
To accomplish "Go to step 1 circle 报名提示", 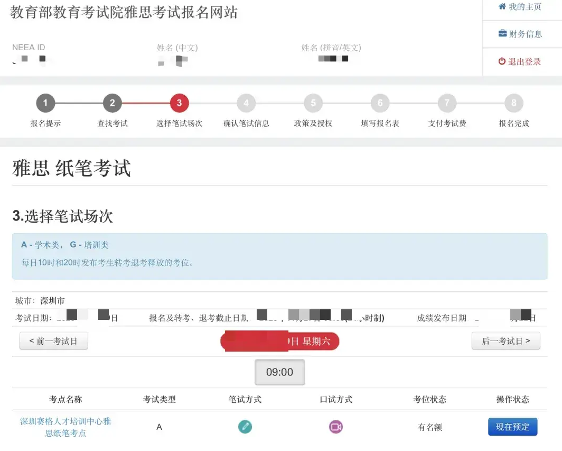I will click(45, 103).
